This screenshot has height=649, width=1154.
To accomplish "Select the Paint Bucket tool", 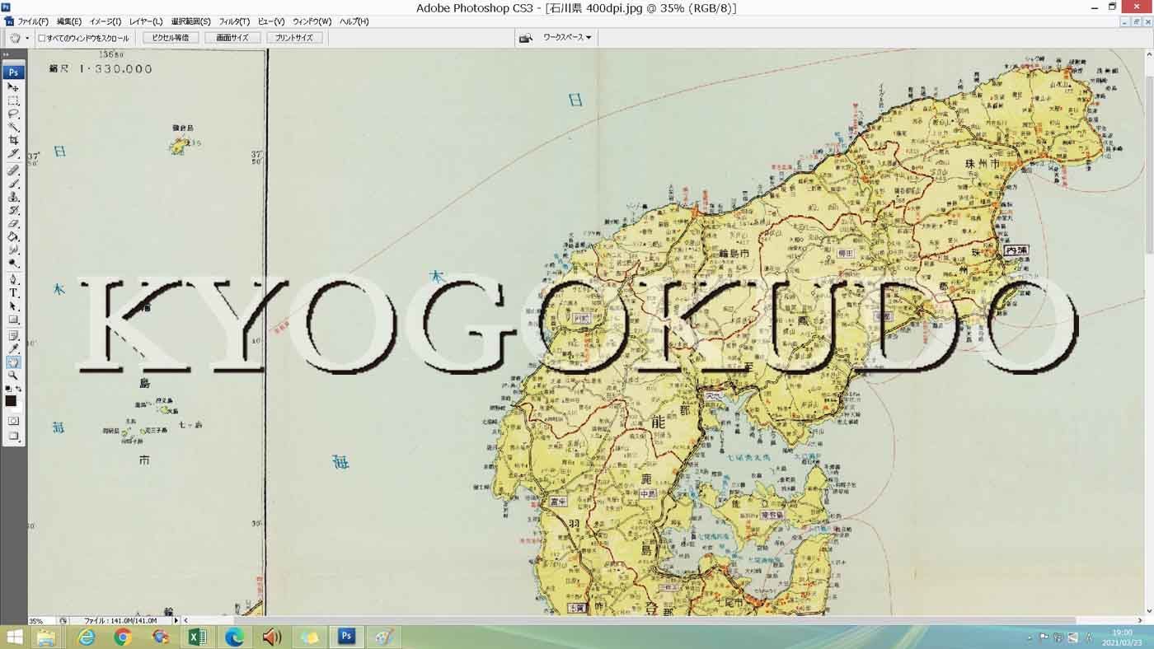I will [13, 236].
